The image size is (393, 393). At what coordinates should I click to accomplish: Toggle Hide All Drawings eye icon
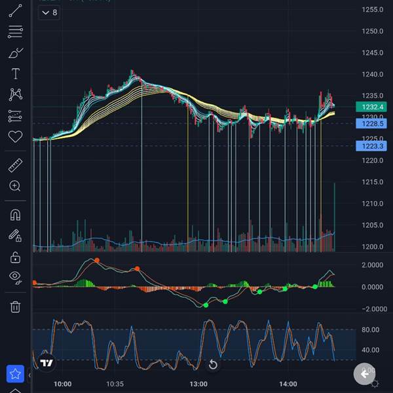coord(15,277)
